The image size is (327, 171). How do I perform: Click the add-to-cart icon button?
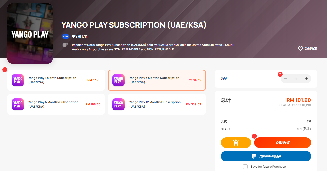236,143
